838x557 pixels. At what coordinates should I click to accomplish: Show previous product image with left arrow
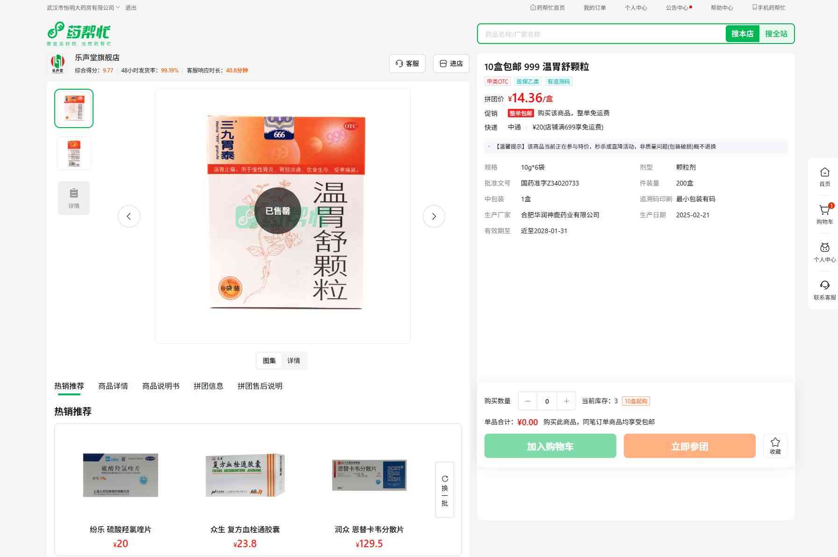tap(129, 216)
